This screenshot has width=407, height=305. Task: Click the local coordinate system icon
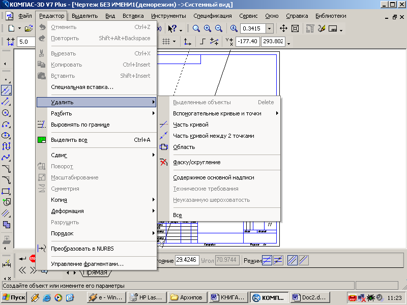click(x=187, y=42)
